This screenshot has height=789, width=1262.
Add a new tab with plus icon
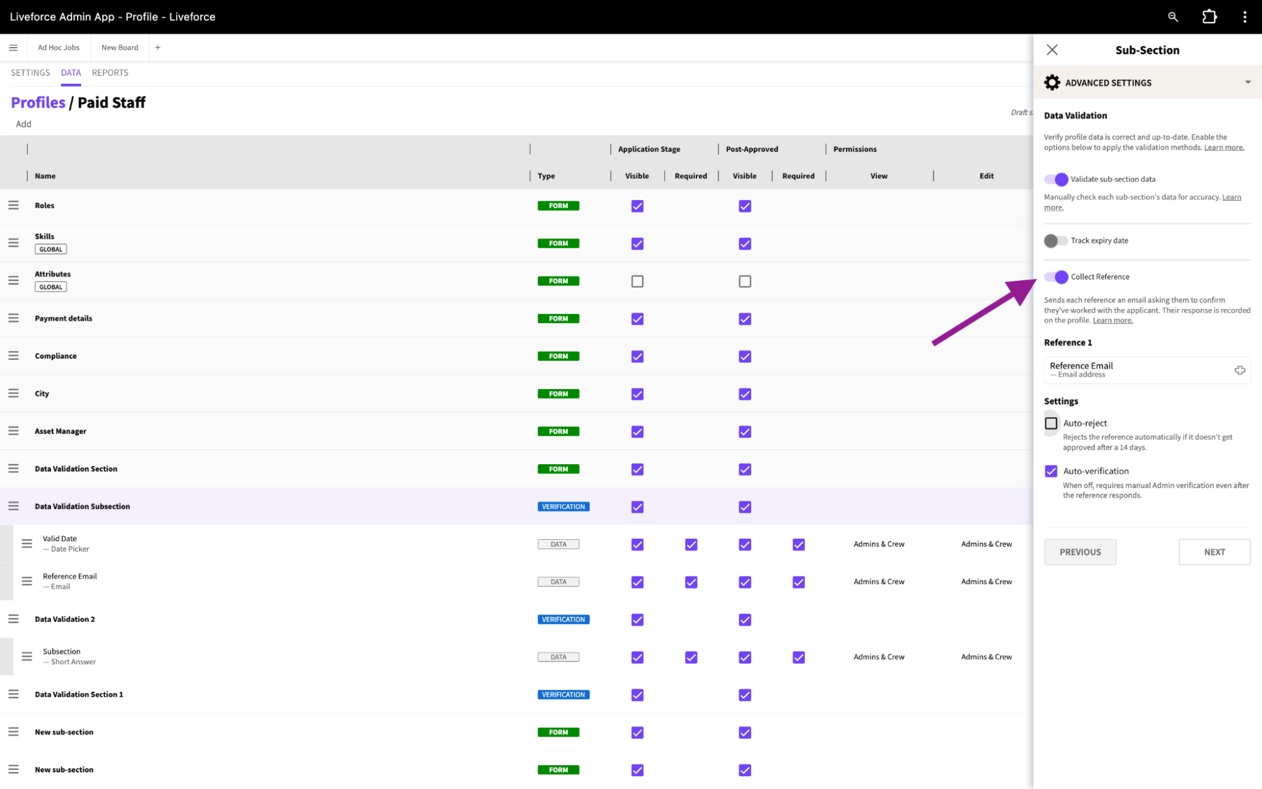point(158,47)
